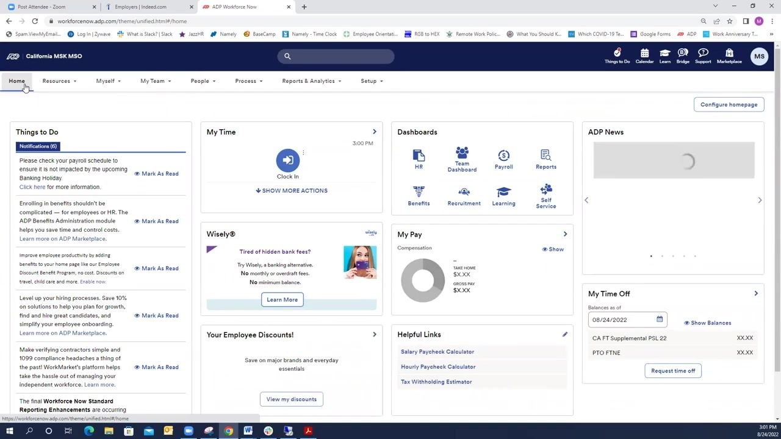This screenshot has height=439, width=781.
Task: Show time off balances
Action: [x=708, y=323]
